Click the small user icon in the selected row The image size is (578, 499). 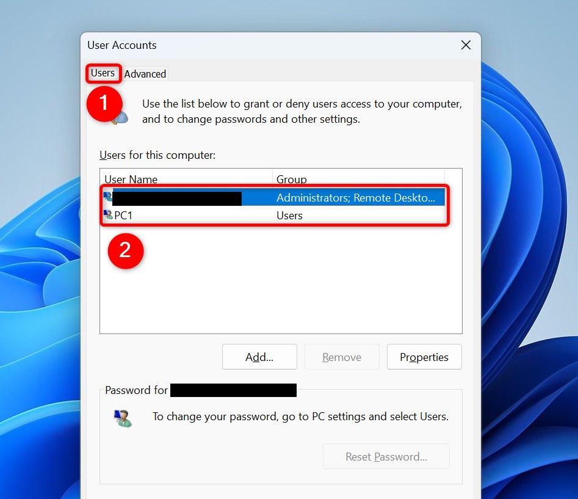point(109,197)
